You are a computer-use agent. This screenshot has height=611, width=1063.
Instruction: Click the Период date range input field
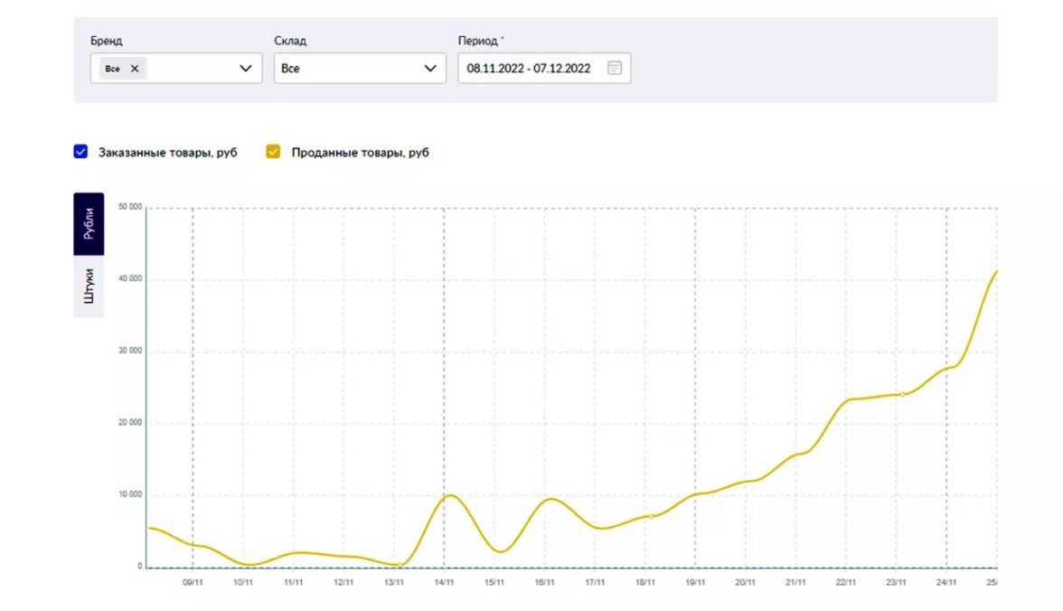pyautogui.click(x=529, y=69)
